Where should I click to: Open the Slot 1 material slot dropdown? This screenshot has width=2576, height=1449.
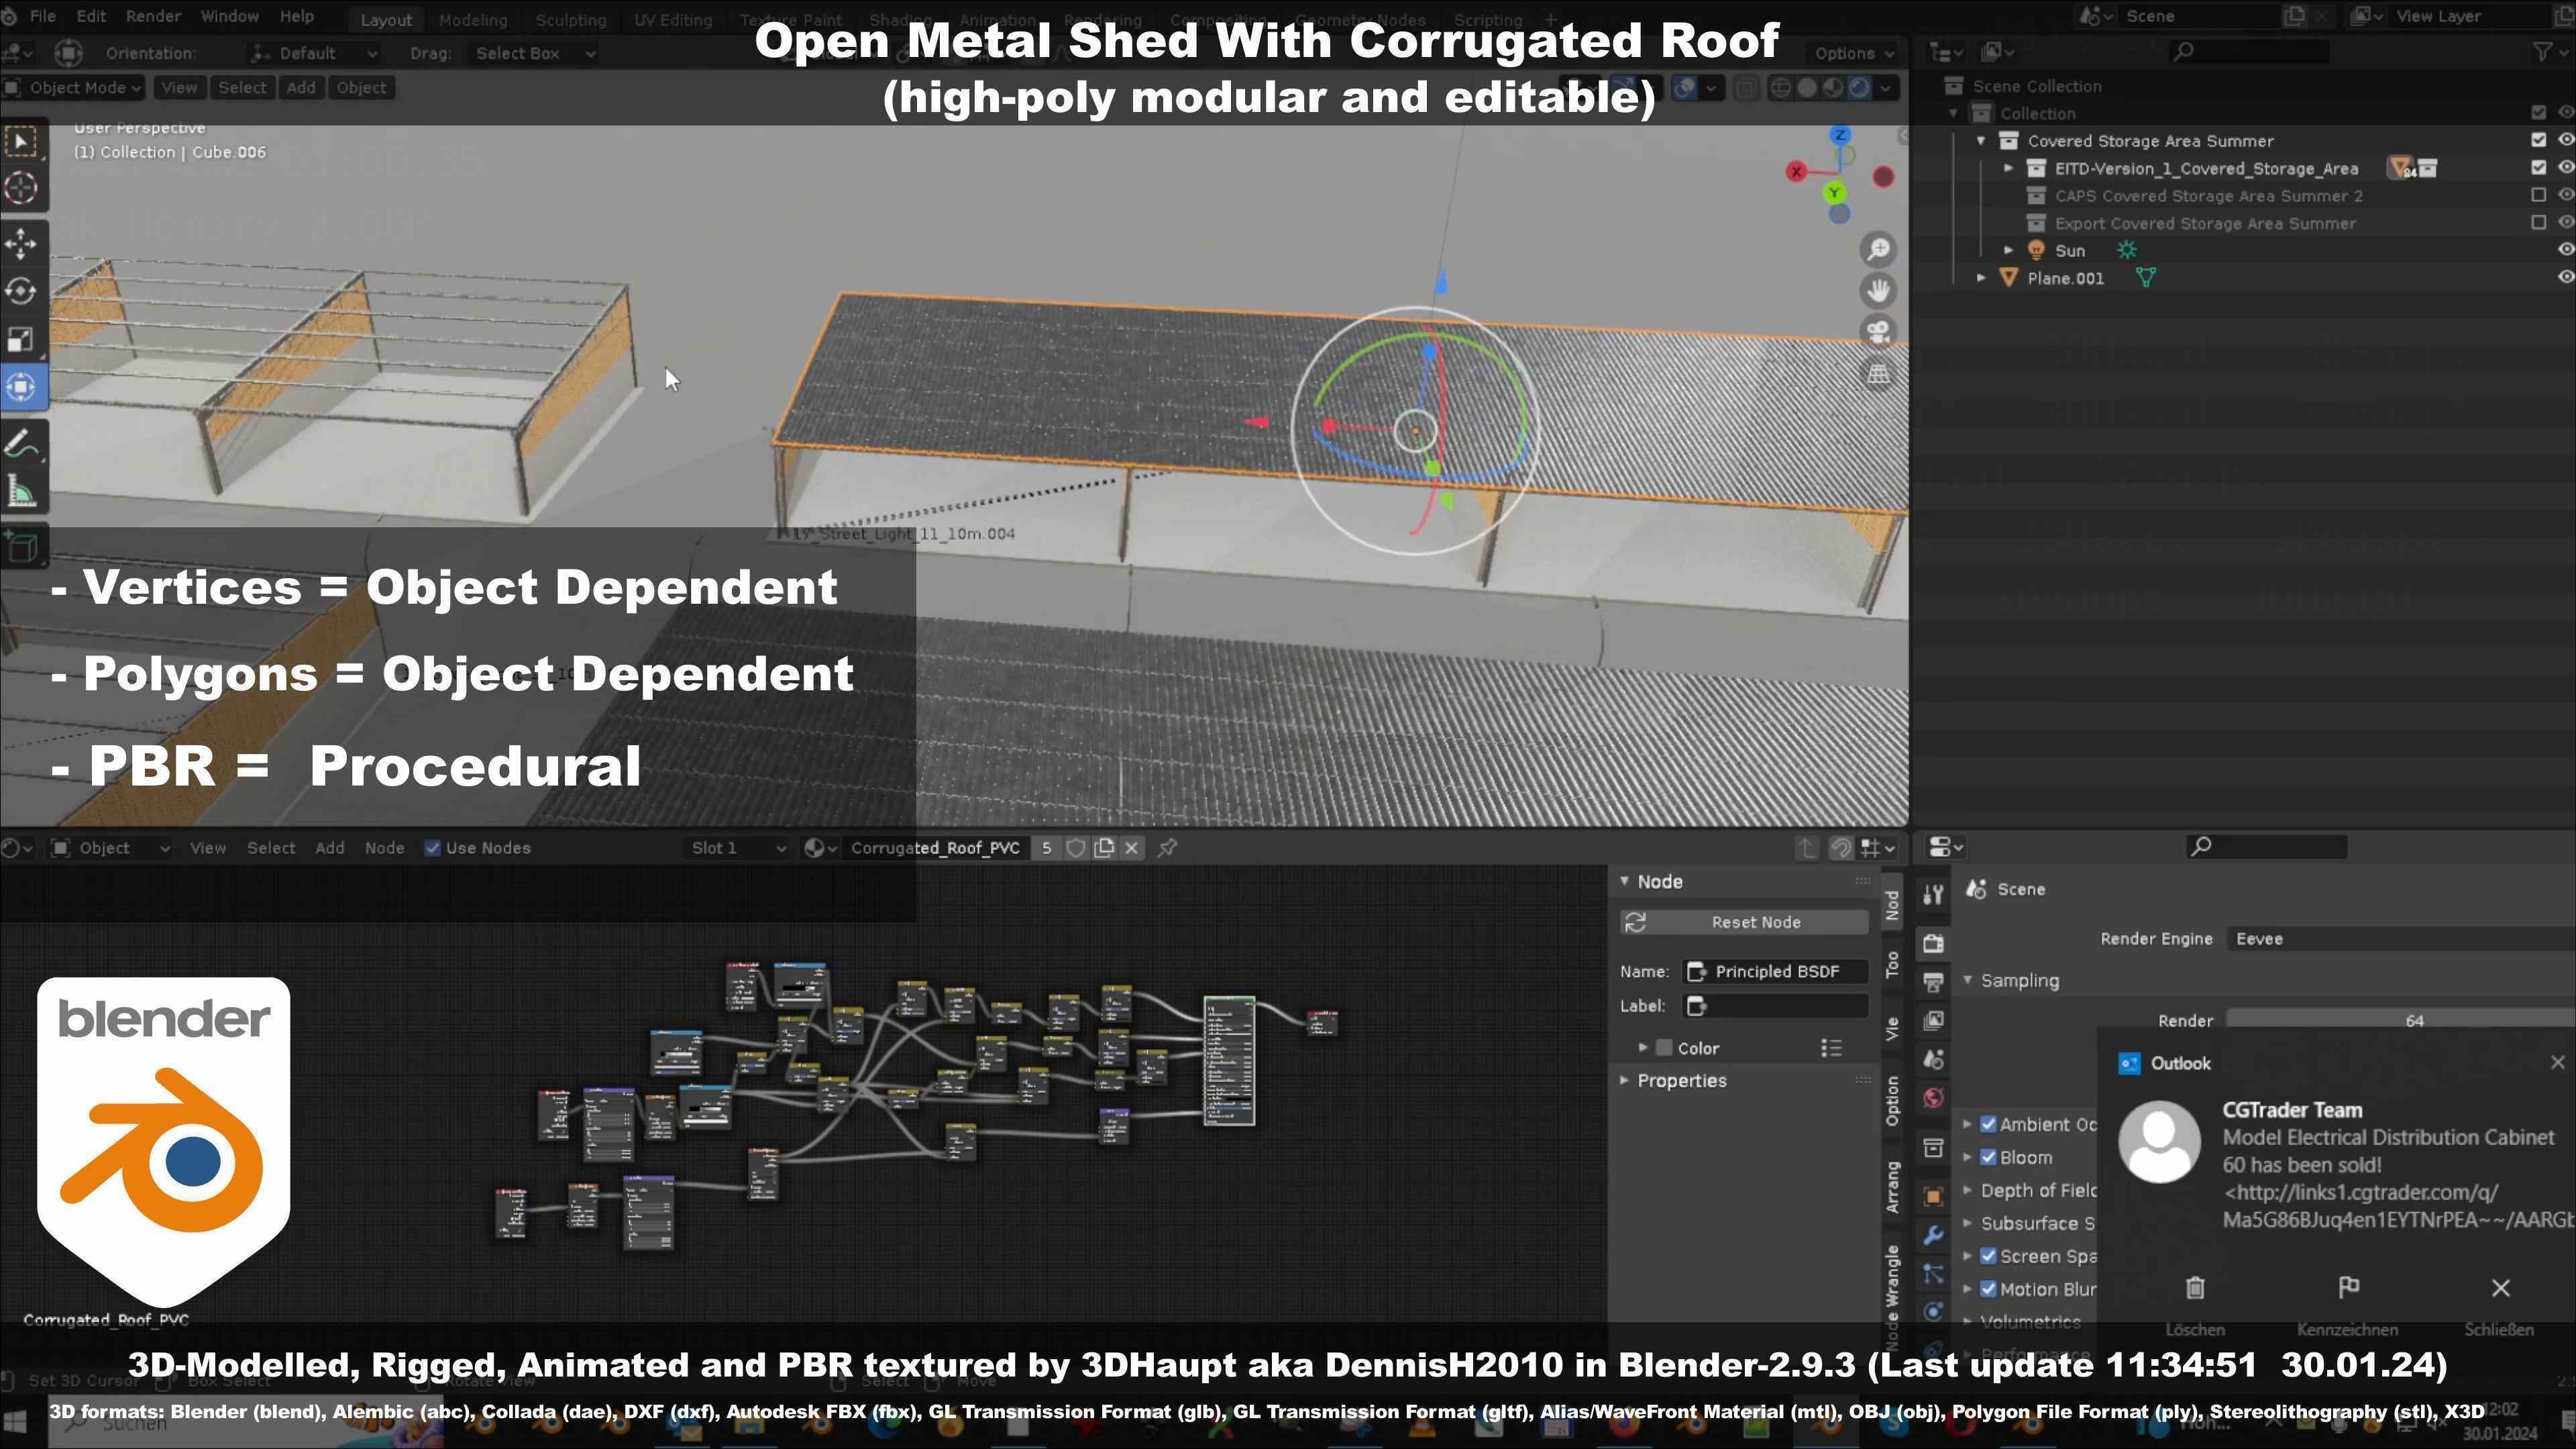738,848
